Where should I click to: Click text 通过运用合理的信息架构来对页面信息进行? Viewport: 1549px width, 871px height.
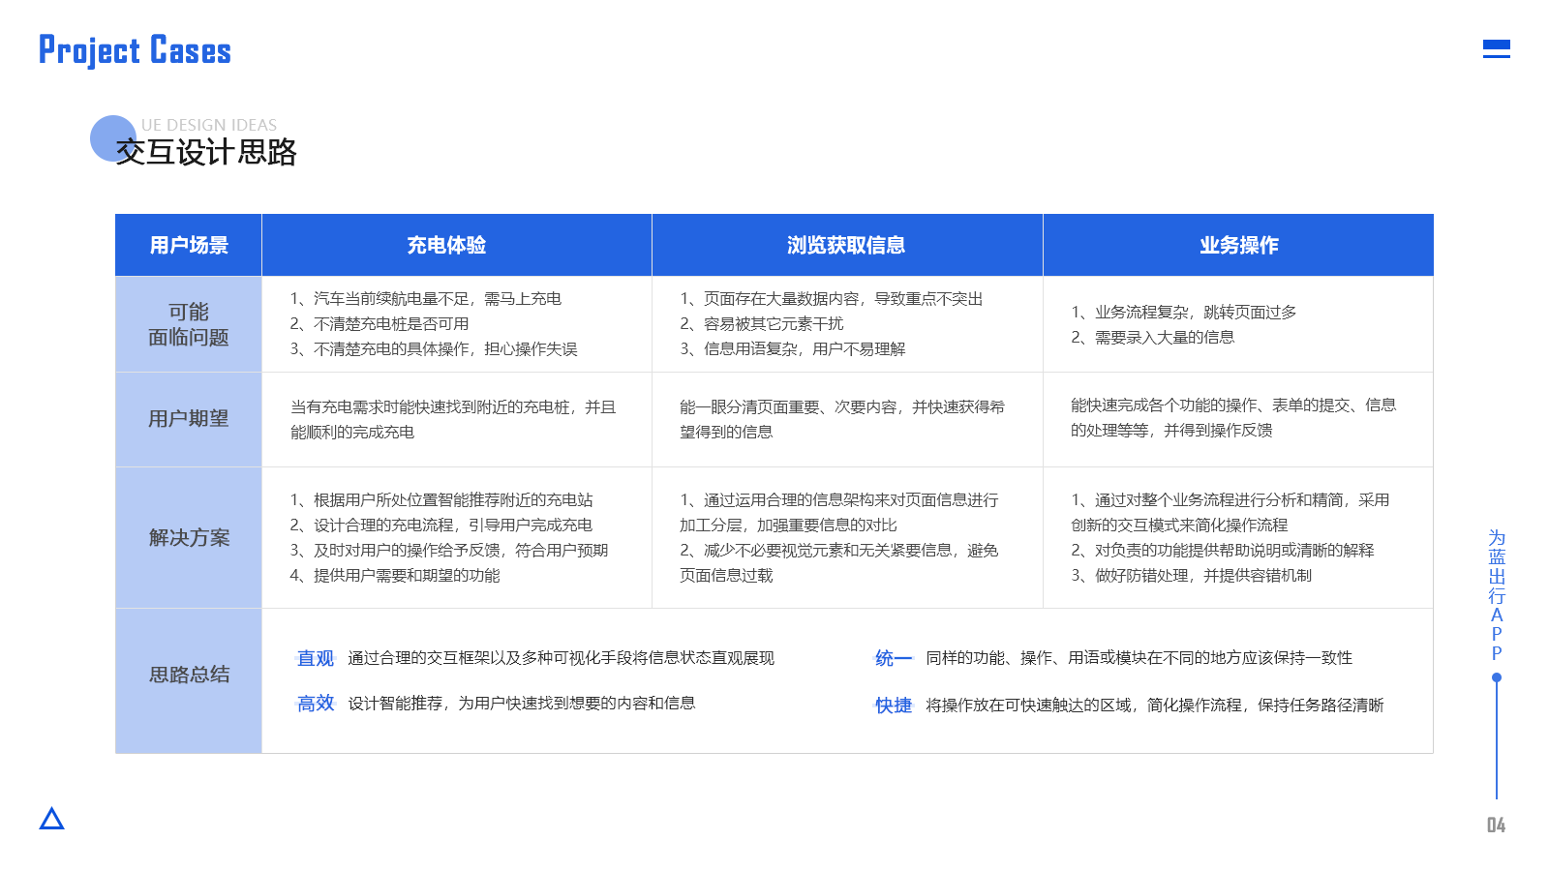(x=851, y=500)
